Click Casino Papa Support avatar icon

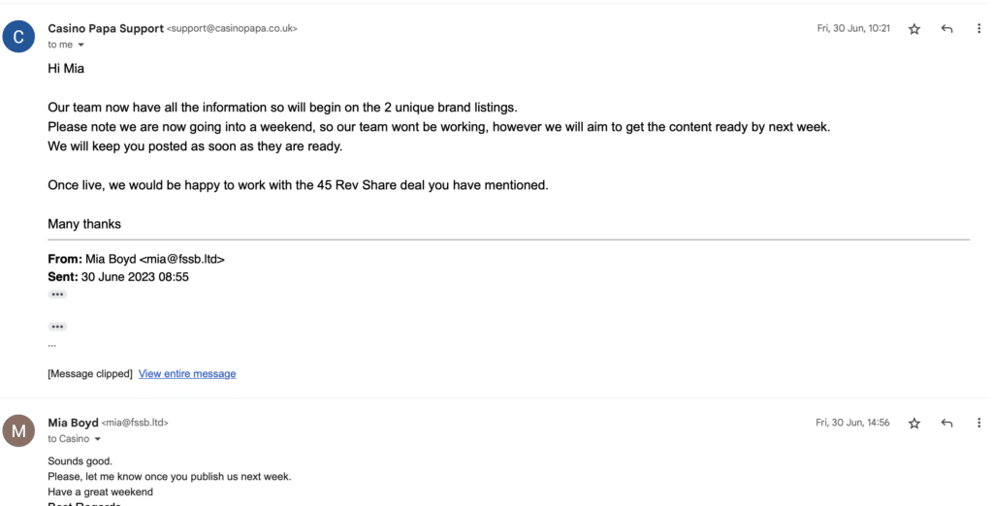tap(18, 36)
